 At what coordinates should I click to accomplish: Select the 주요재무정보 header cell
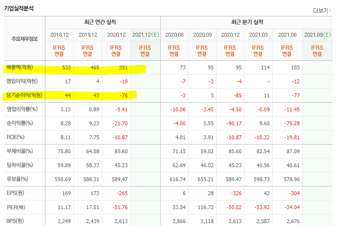click(x=25, y=39)
